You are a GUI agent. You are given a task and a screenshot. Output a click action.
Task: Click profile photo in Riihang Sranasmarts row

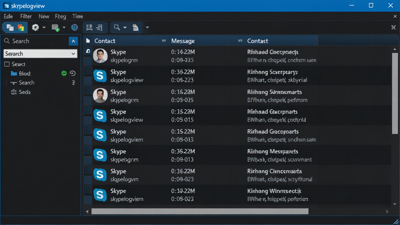pos(100,95)
